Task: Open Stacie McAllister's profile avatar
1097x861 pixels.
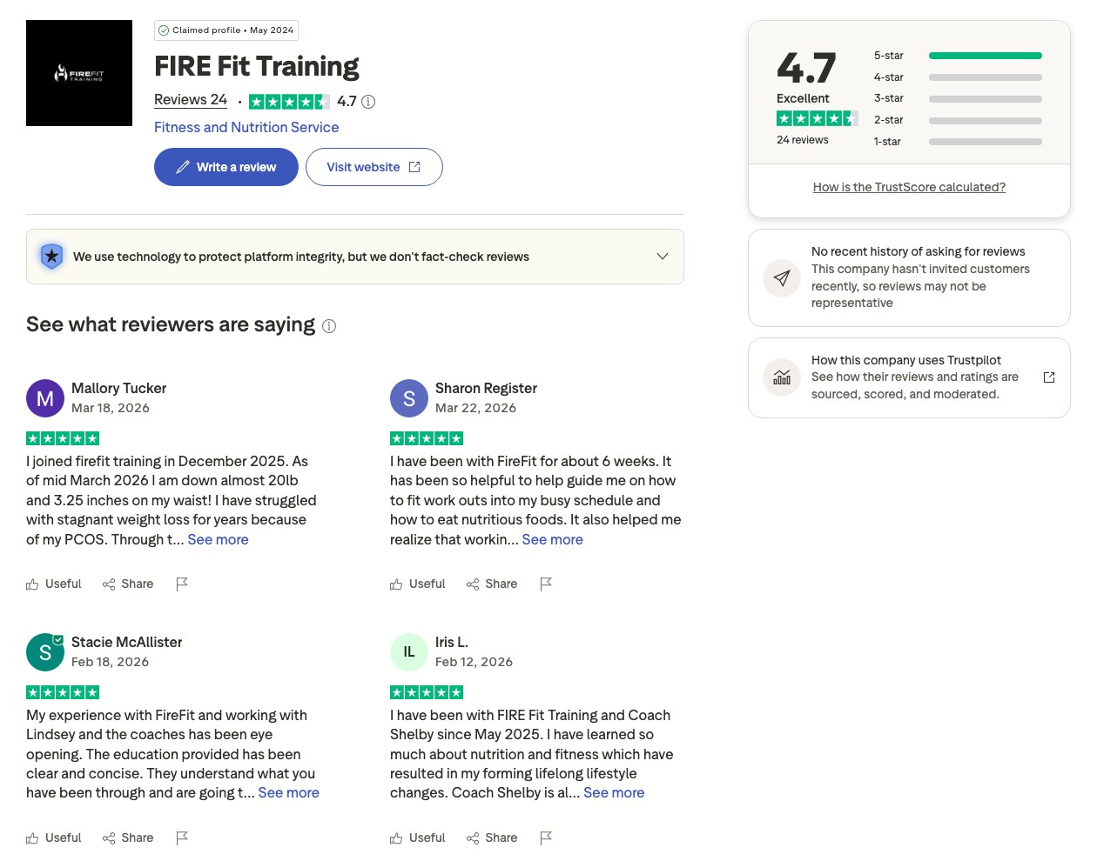Action: pyautogui.click(x=45, y=652)
